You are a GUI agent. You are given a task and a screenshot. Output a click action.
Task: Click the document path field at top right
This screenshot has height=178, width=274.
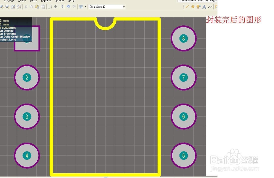198,1
